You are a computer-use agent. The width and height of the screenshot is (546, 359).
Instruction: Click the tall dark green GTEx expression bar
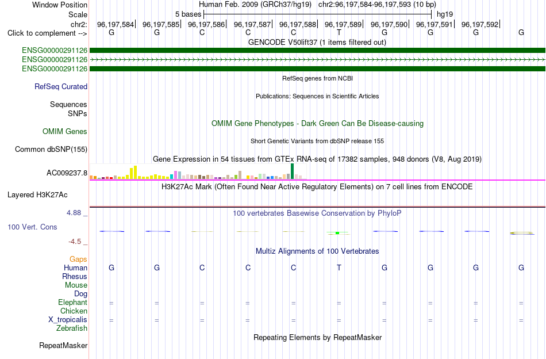292,171
